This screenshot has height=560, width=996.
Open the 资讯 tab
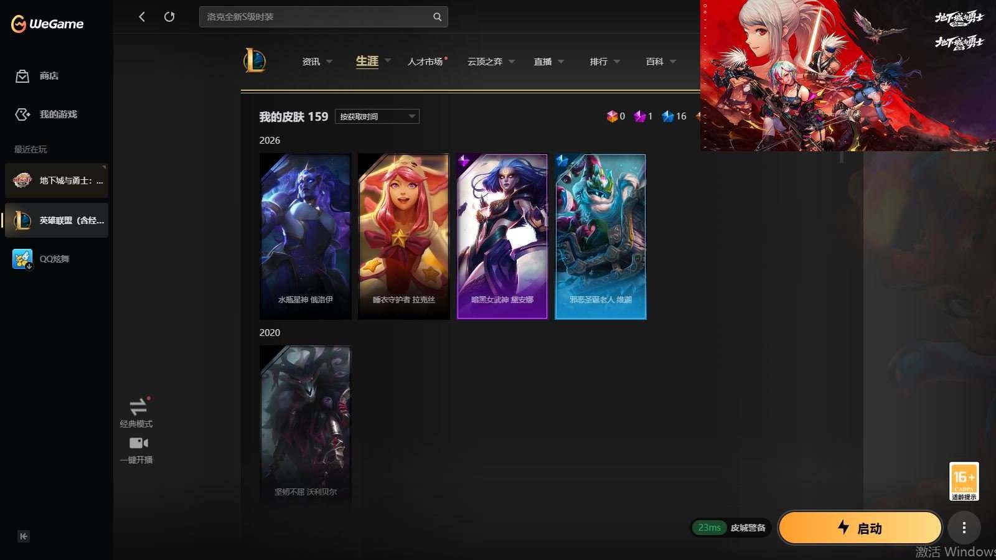pos(311,62)
